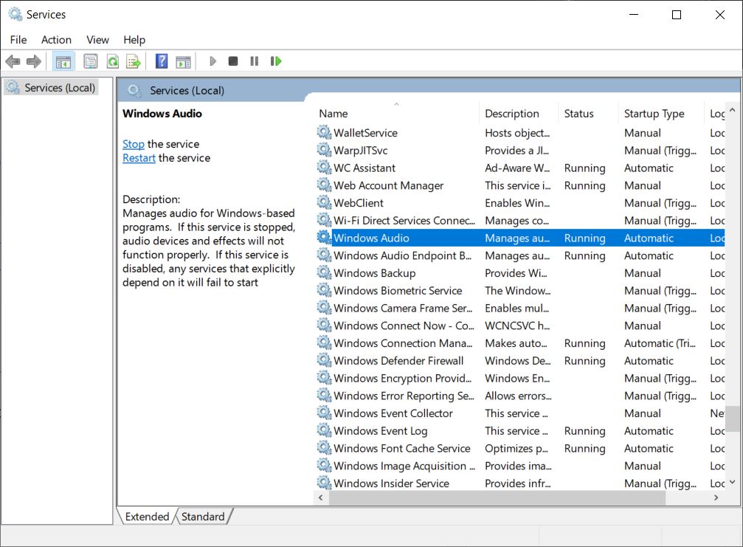This screenshot has width=743, height=547.
Task: Select the Windows Encryption Provid... row
Action: 520,378
